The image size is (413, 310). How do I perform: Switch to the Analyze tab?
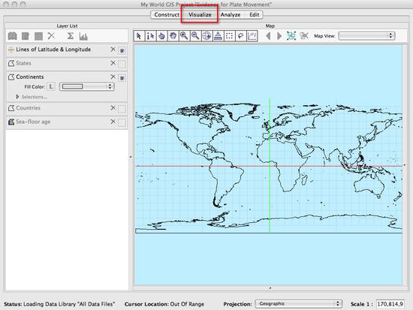(x=231, y=15)
